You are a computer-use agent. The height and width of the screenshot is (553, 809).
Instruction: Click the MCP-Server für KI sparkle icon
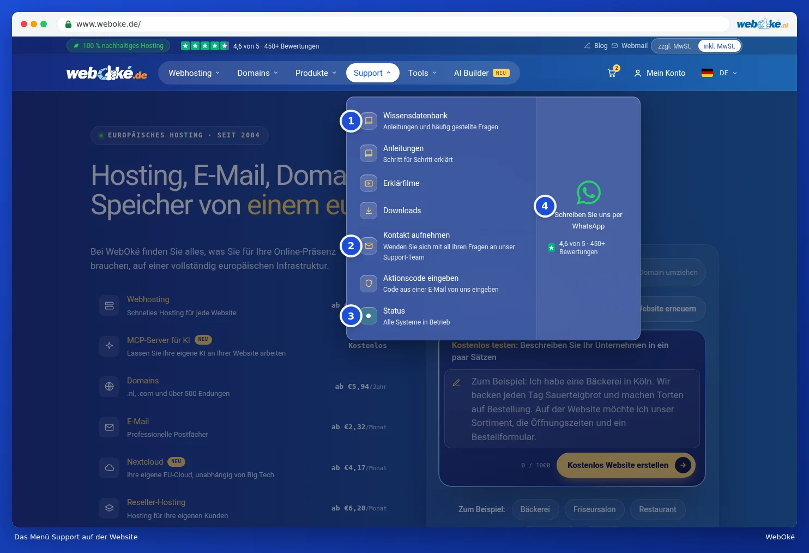click(x=109, y=346)
